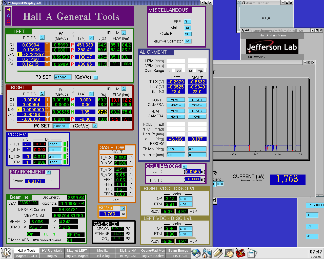Click the yellow L button for LEFT D-N
The width and height of the screenshot is (324, 259).
[19, 54]
